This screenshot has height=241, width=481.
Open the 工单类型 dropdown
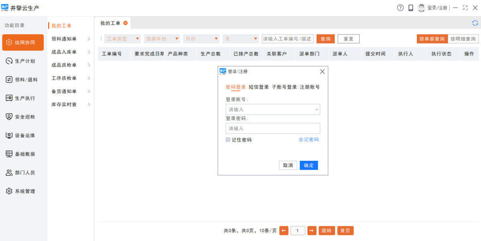point(123,39)
